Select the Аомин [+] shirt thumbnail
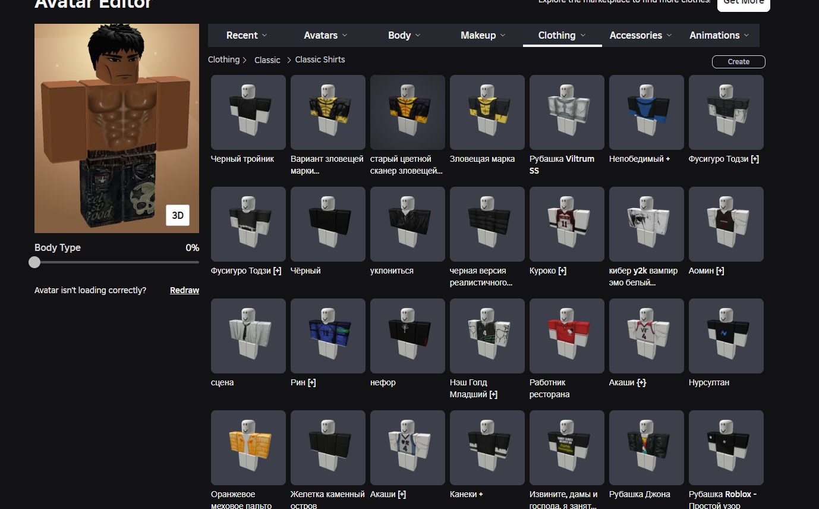The width and height of the screenshot is (819, 509). pyautogui.click(x=726, y=224)
